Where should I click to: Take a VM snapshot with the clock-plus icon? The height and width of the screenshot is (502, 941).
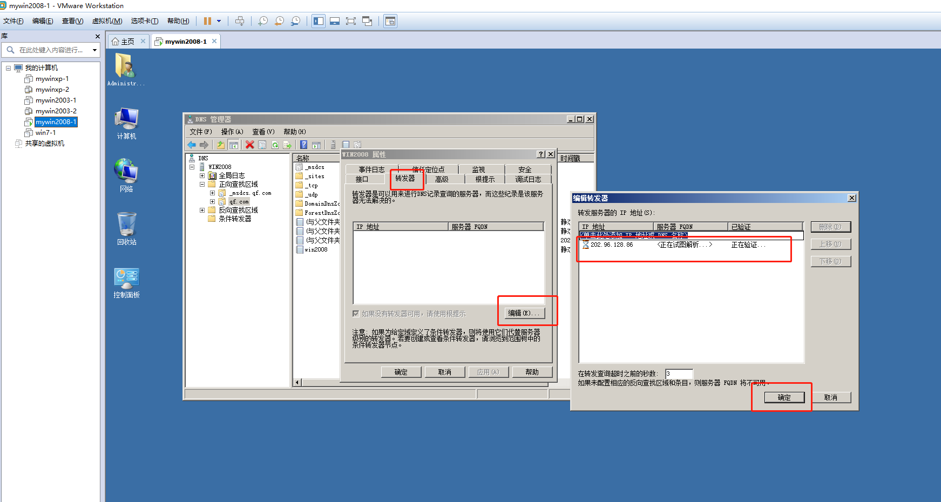[x=263, y=21]
